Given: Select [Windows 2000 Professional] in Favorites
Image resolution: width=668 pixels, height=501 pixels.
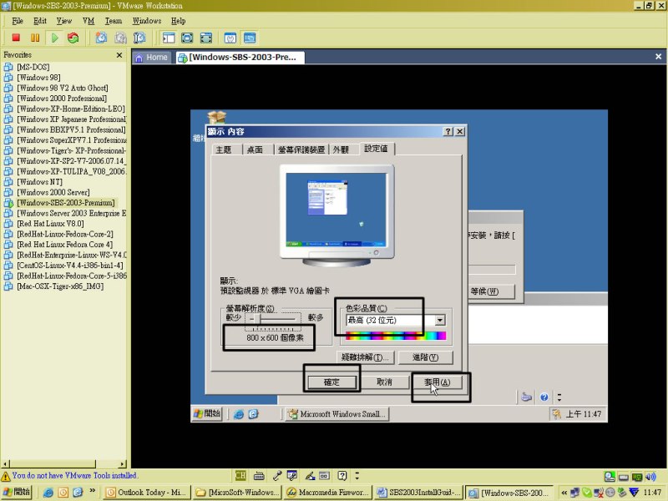Looking at the screenshot, I should [x=62, y=99].
